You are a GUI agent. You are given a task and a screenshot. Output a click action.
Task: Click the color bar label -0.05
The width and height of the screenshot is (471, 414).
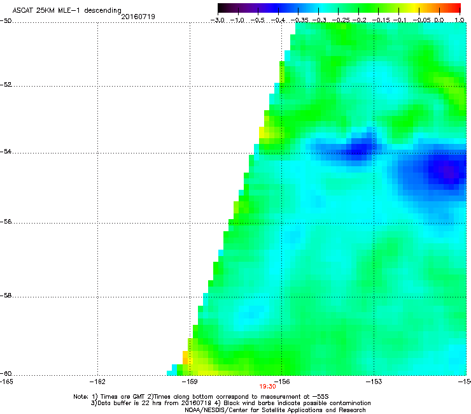(422, 20)
